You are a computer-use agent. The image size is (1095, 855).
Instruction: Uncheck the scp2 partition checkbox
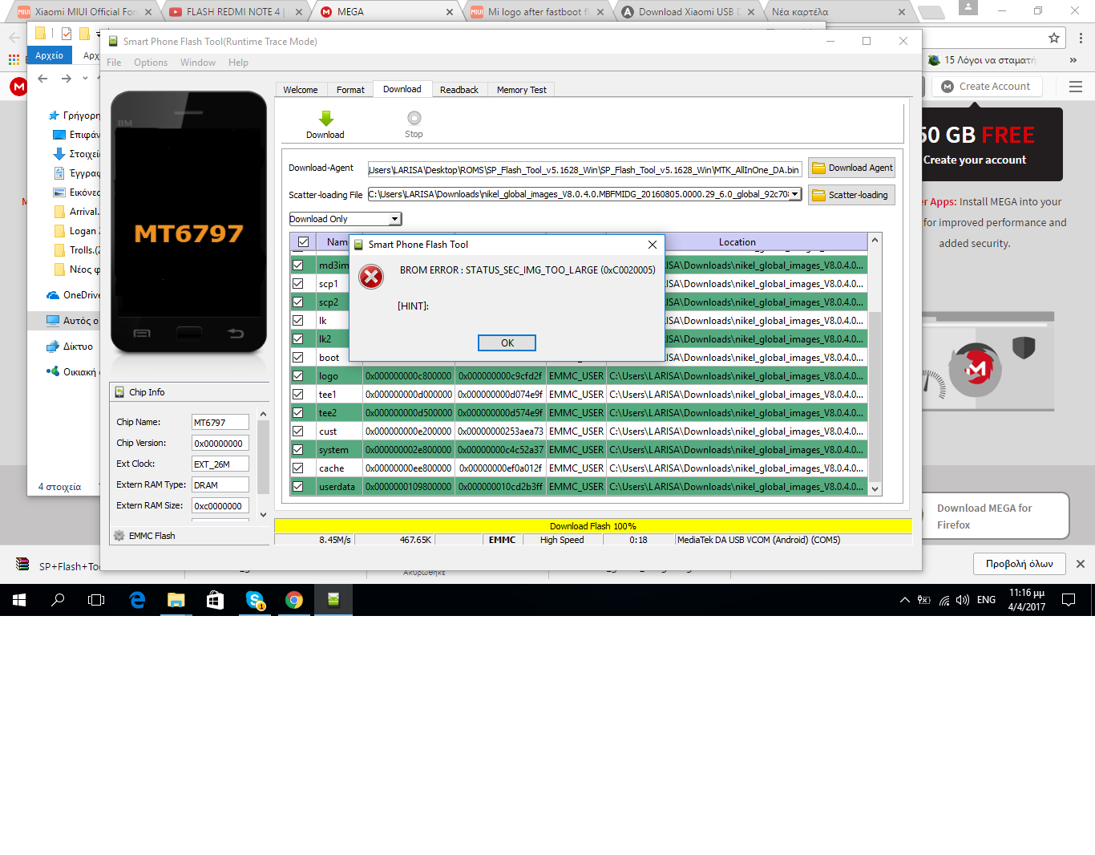coord(297,302)
